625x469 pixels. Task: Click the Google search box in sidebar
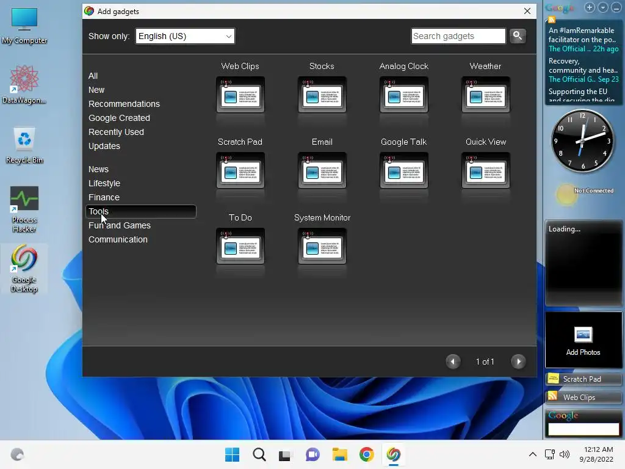(583, 429)
